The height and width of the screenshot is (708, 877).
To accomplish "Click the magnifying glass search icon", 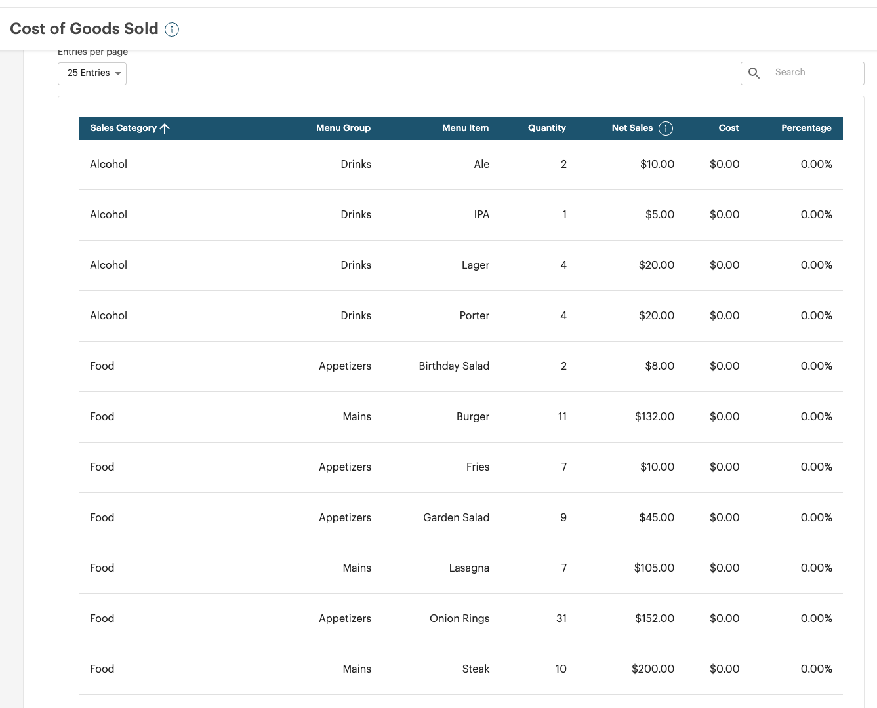I will (754, 73).
